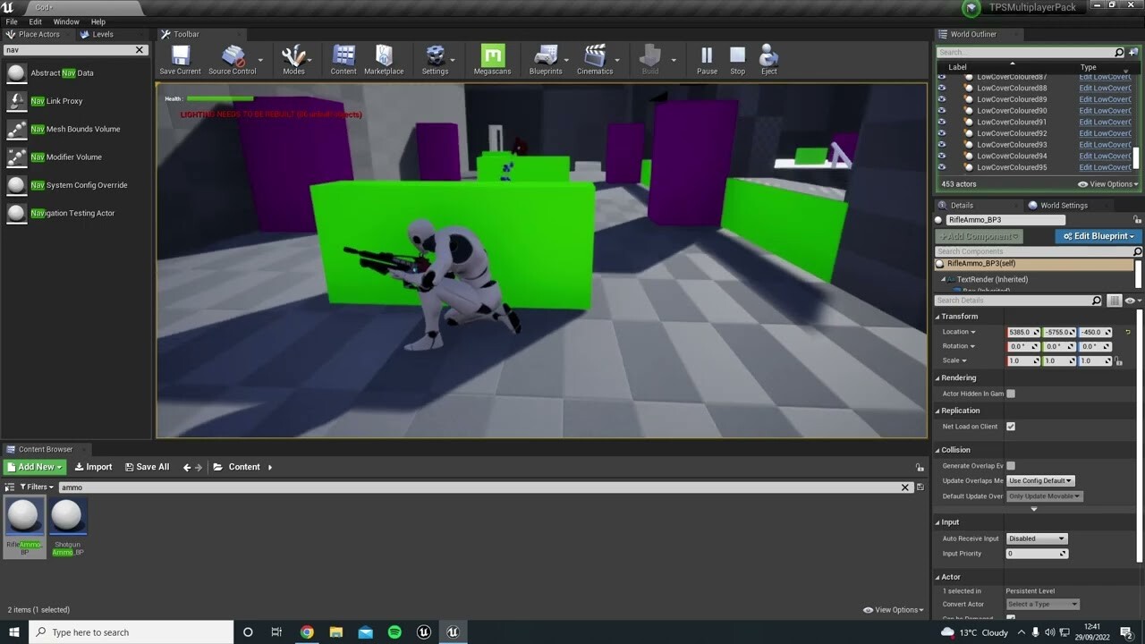Pause the play-in-editor session

tap(706, 55)
